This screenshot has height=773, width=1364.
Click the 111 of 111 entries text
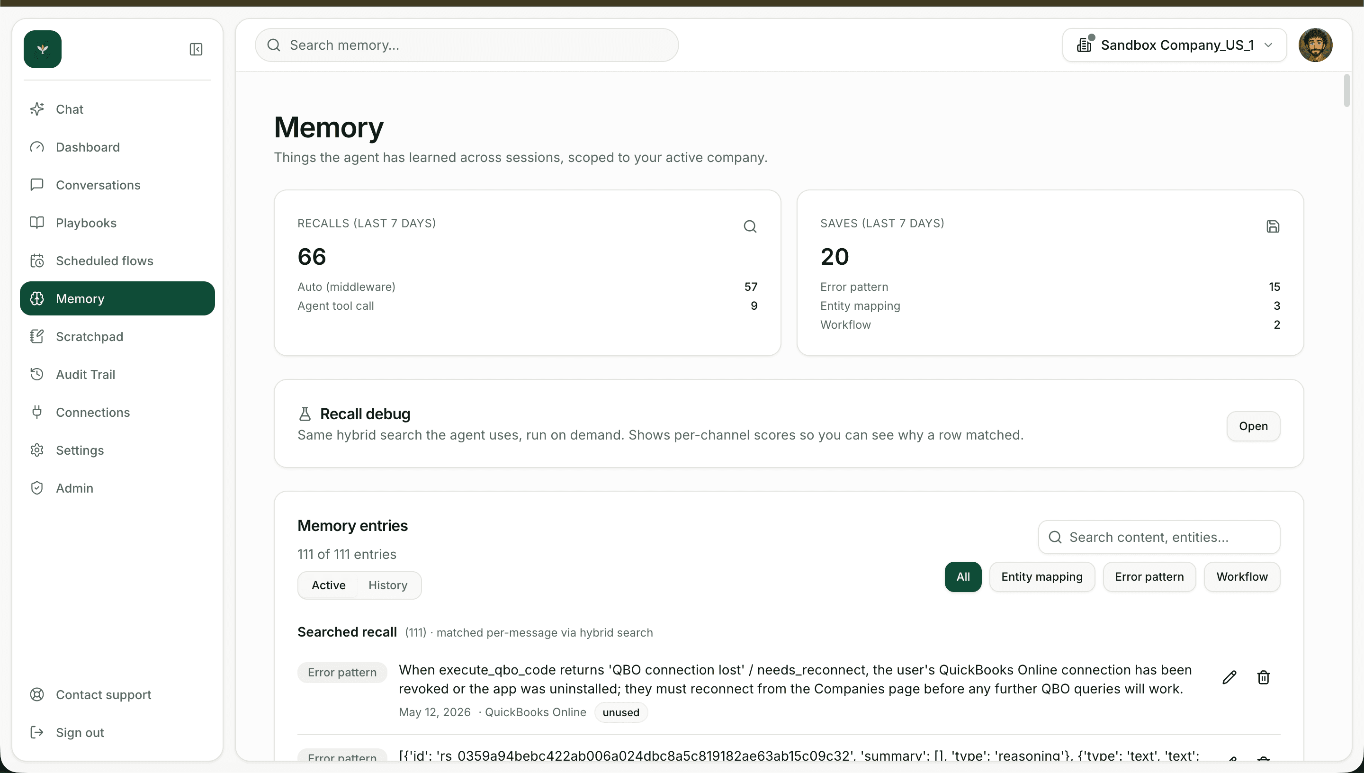point(347,554)
